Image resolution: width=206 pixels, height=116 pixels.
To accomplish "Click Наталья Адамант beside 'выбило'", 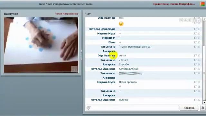I will (x=103, y=100).
